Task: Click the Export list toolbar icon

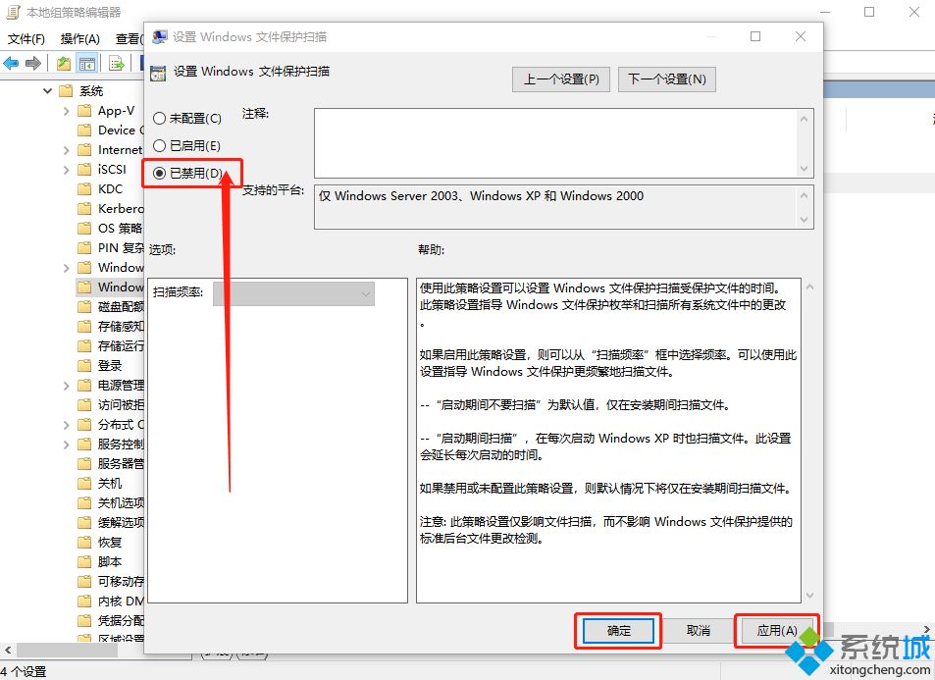Action: (x=117, y=63)
